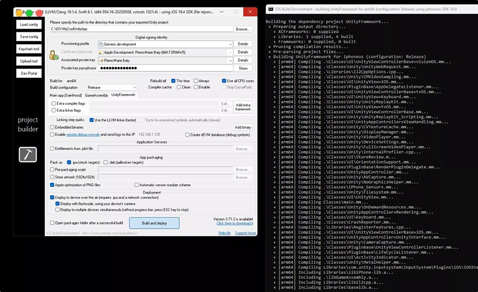Open the Keychain tool

pyautogui.click(x=29, y=49)
